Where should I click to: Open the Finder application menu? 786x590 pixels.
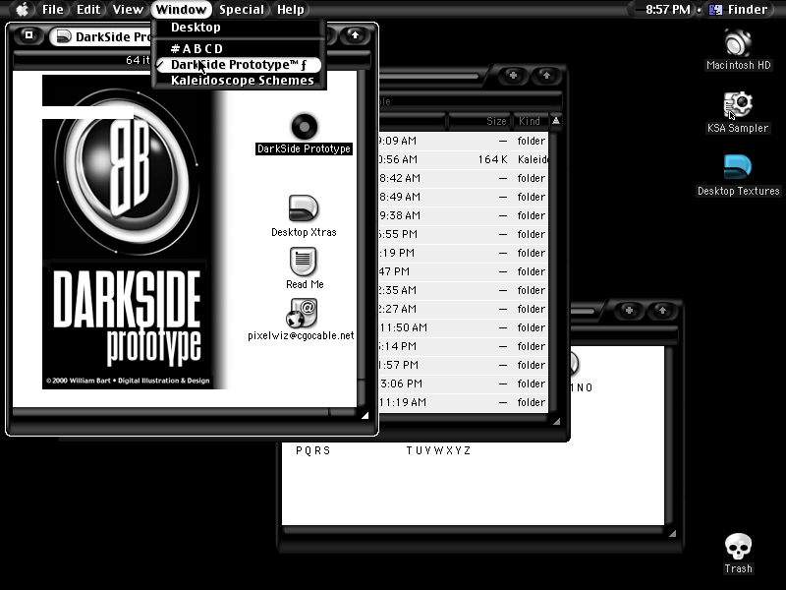[x=740, y=9]
